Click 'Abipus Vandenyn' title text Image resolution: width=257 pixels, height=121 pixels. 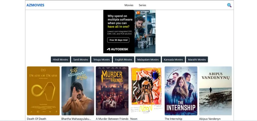[x=210, y=119]
